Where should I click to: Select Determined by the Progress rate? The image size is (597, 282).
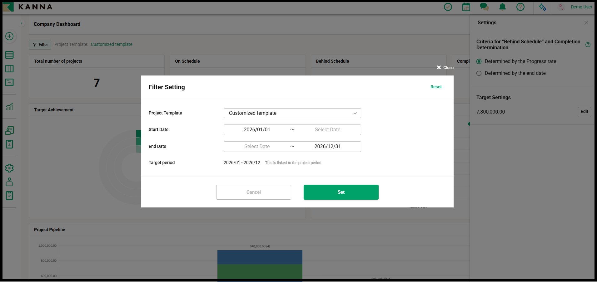click(x=479, y=61)
